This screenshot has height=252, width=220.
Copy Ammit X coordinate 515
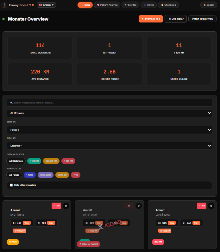(x=172, y=223)
